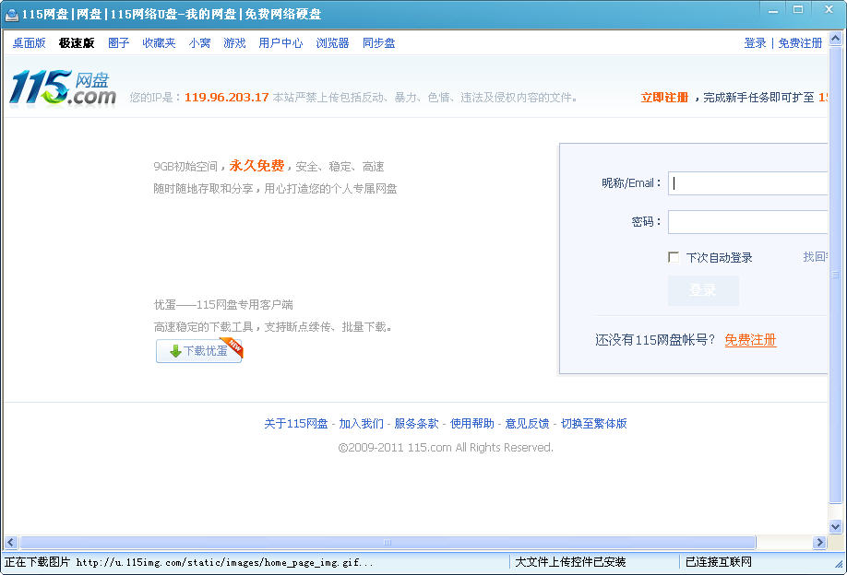Screen dimensions: 847x575
Task: Enable 下次自动登录 checkbox
Action: coord(674,257)
